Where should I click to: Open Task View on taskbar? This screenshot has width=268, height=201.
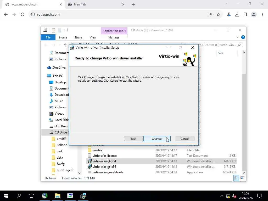31,196
